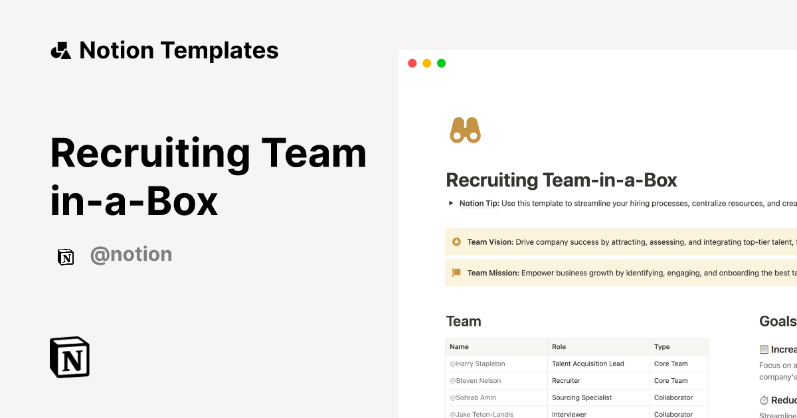Click the small Notion icon beside @notion
797x418 pixels.
click(66, 257)
